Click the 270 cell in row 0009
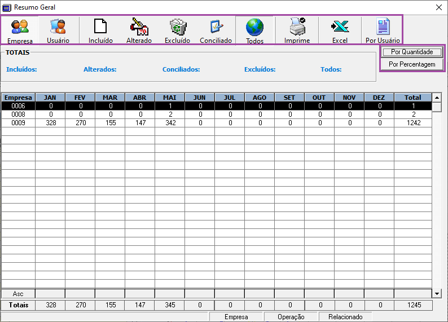Image resolution: width=448 pixels, height=322 pixels. point(81,123)
